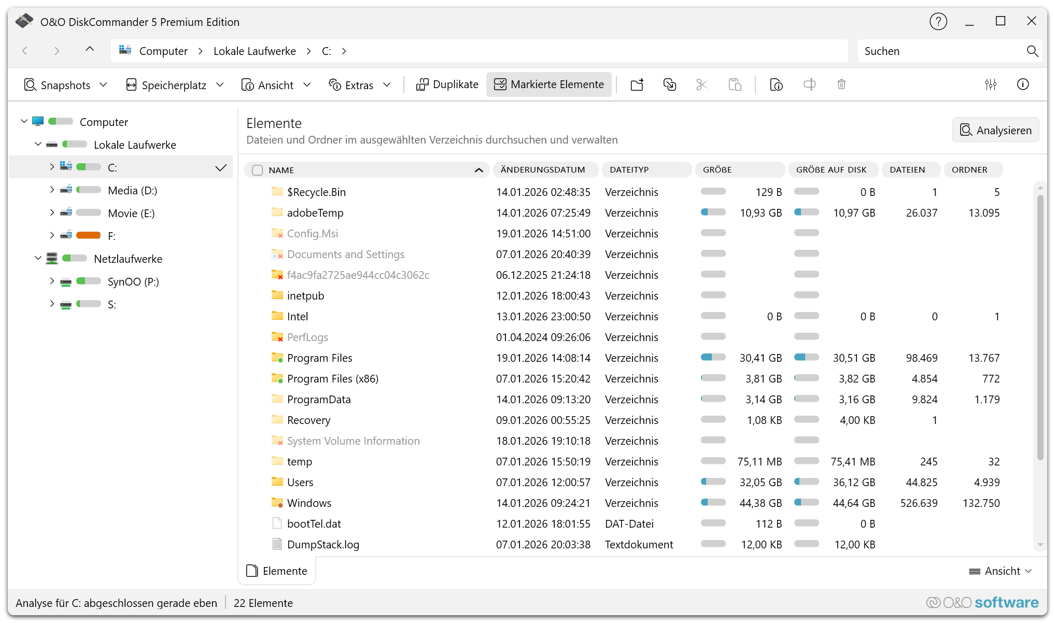
Task: Click the Duplikate button
Action: pyautogui.click(x=447, y=84)
